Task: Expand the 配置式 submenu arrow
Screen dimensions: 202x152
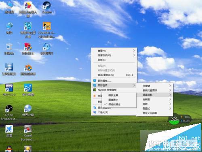Action: [170, 108]
